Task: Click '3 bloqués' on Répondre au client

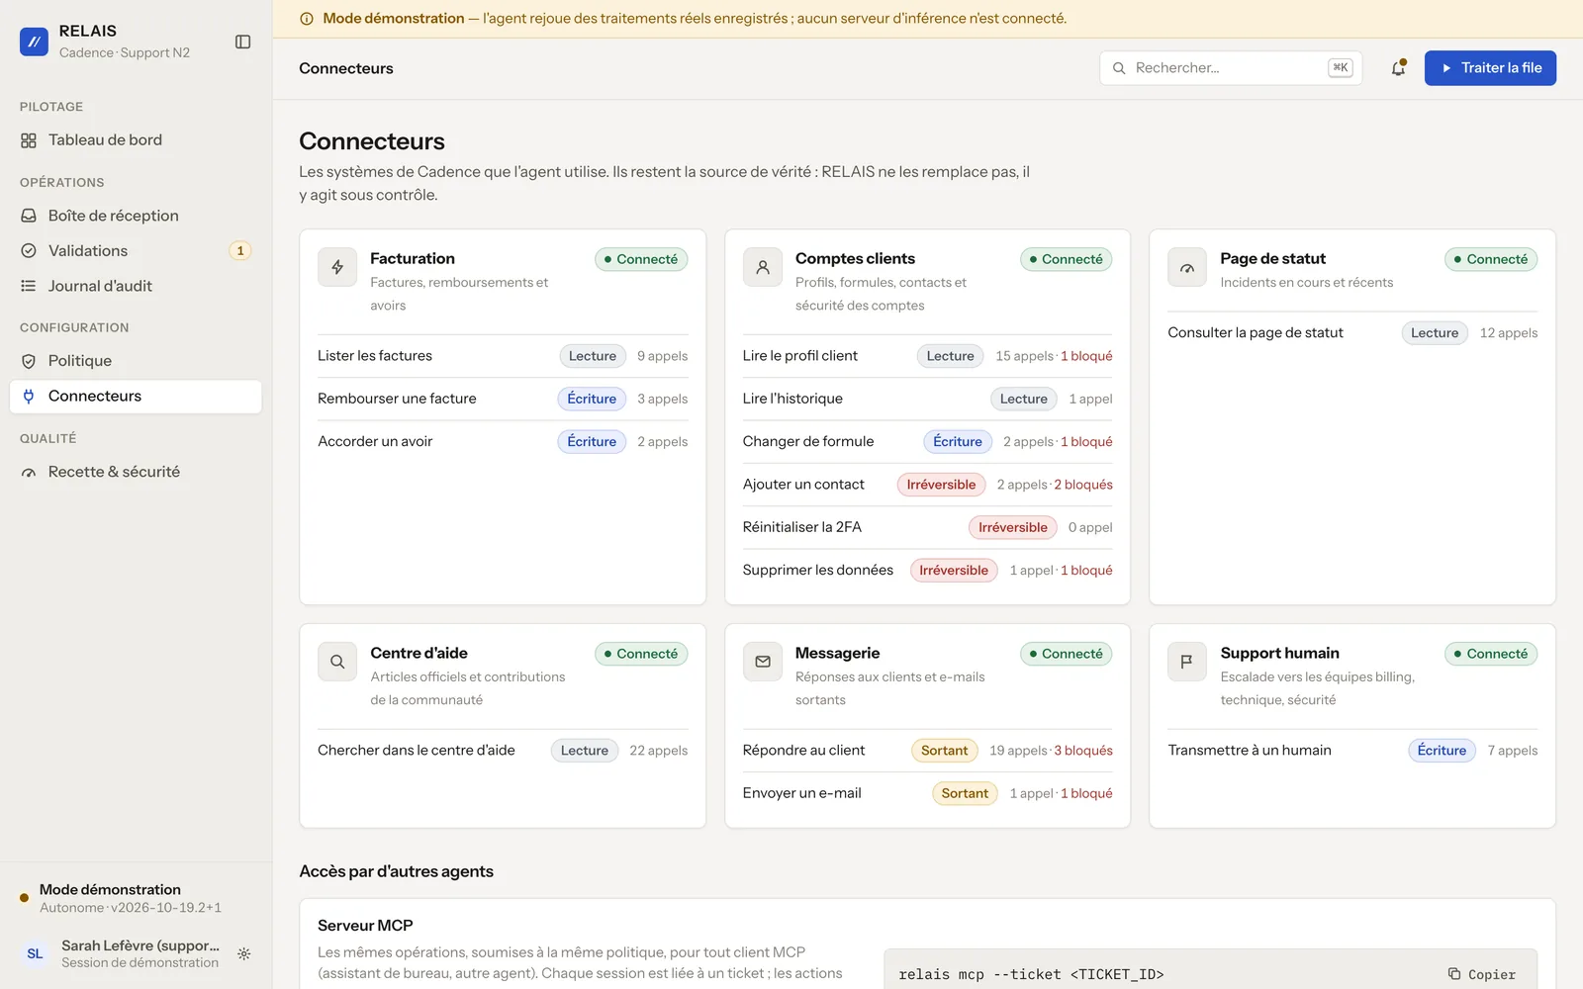Action: point(1083,751)
